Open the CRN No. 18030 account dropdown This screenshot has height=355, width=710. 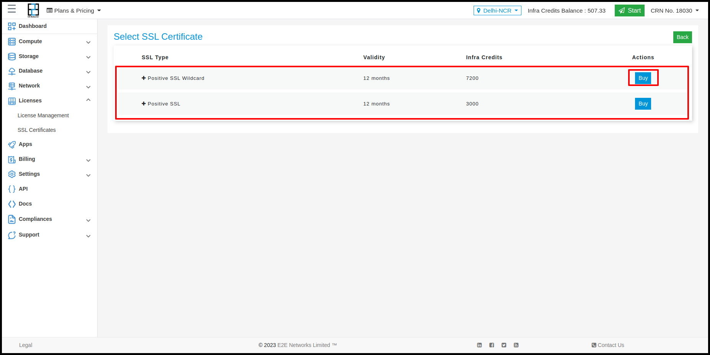[675, 11]
